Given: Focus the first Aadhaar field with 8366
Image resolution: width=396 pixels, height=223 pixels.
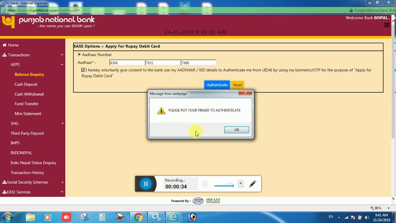Looking at the screenshot, I should (127, 63).
